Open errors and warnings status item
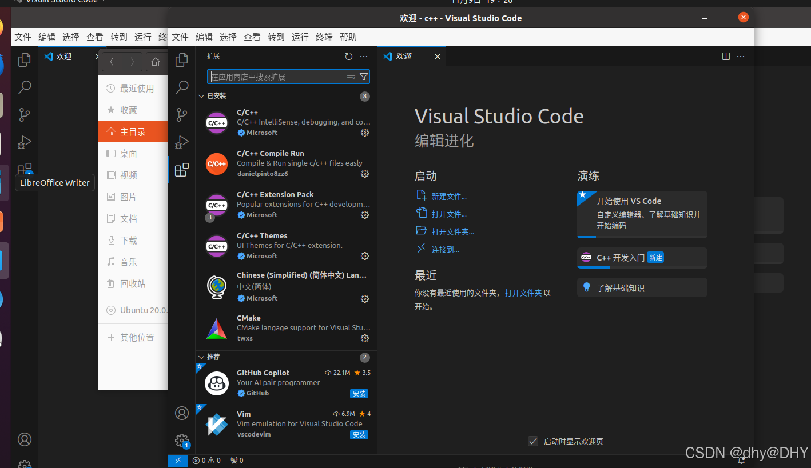 [x=206, y=460]
